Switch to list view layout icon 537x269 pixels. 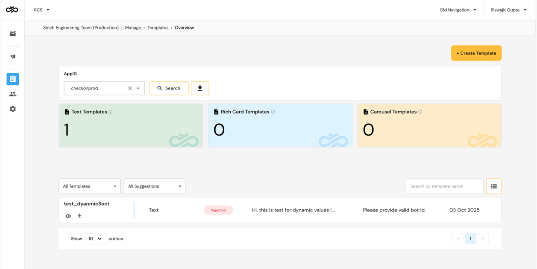coord(494,186)
